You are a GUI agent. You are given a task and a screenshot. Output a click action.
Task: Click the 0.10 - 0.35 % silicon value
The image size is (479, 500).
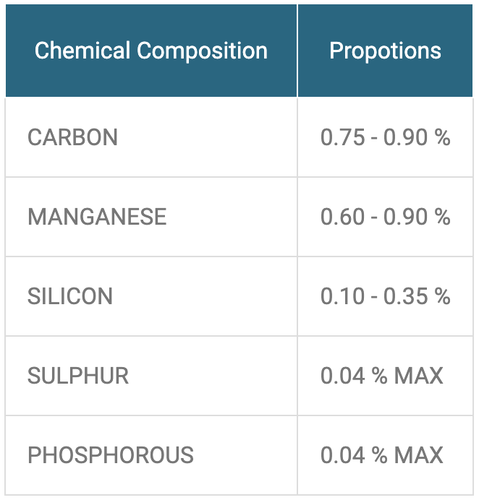pos(385,296)
